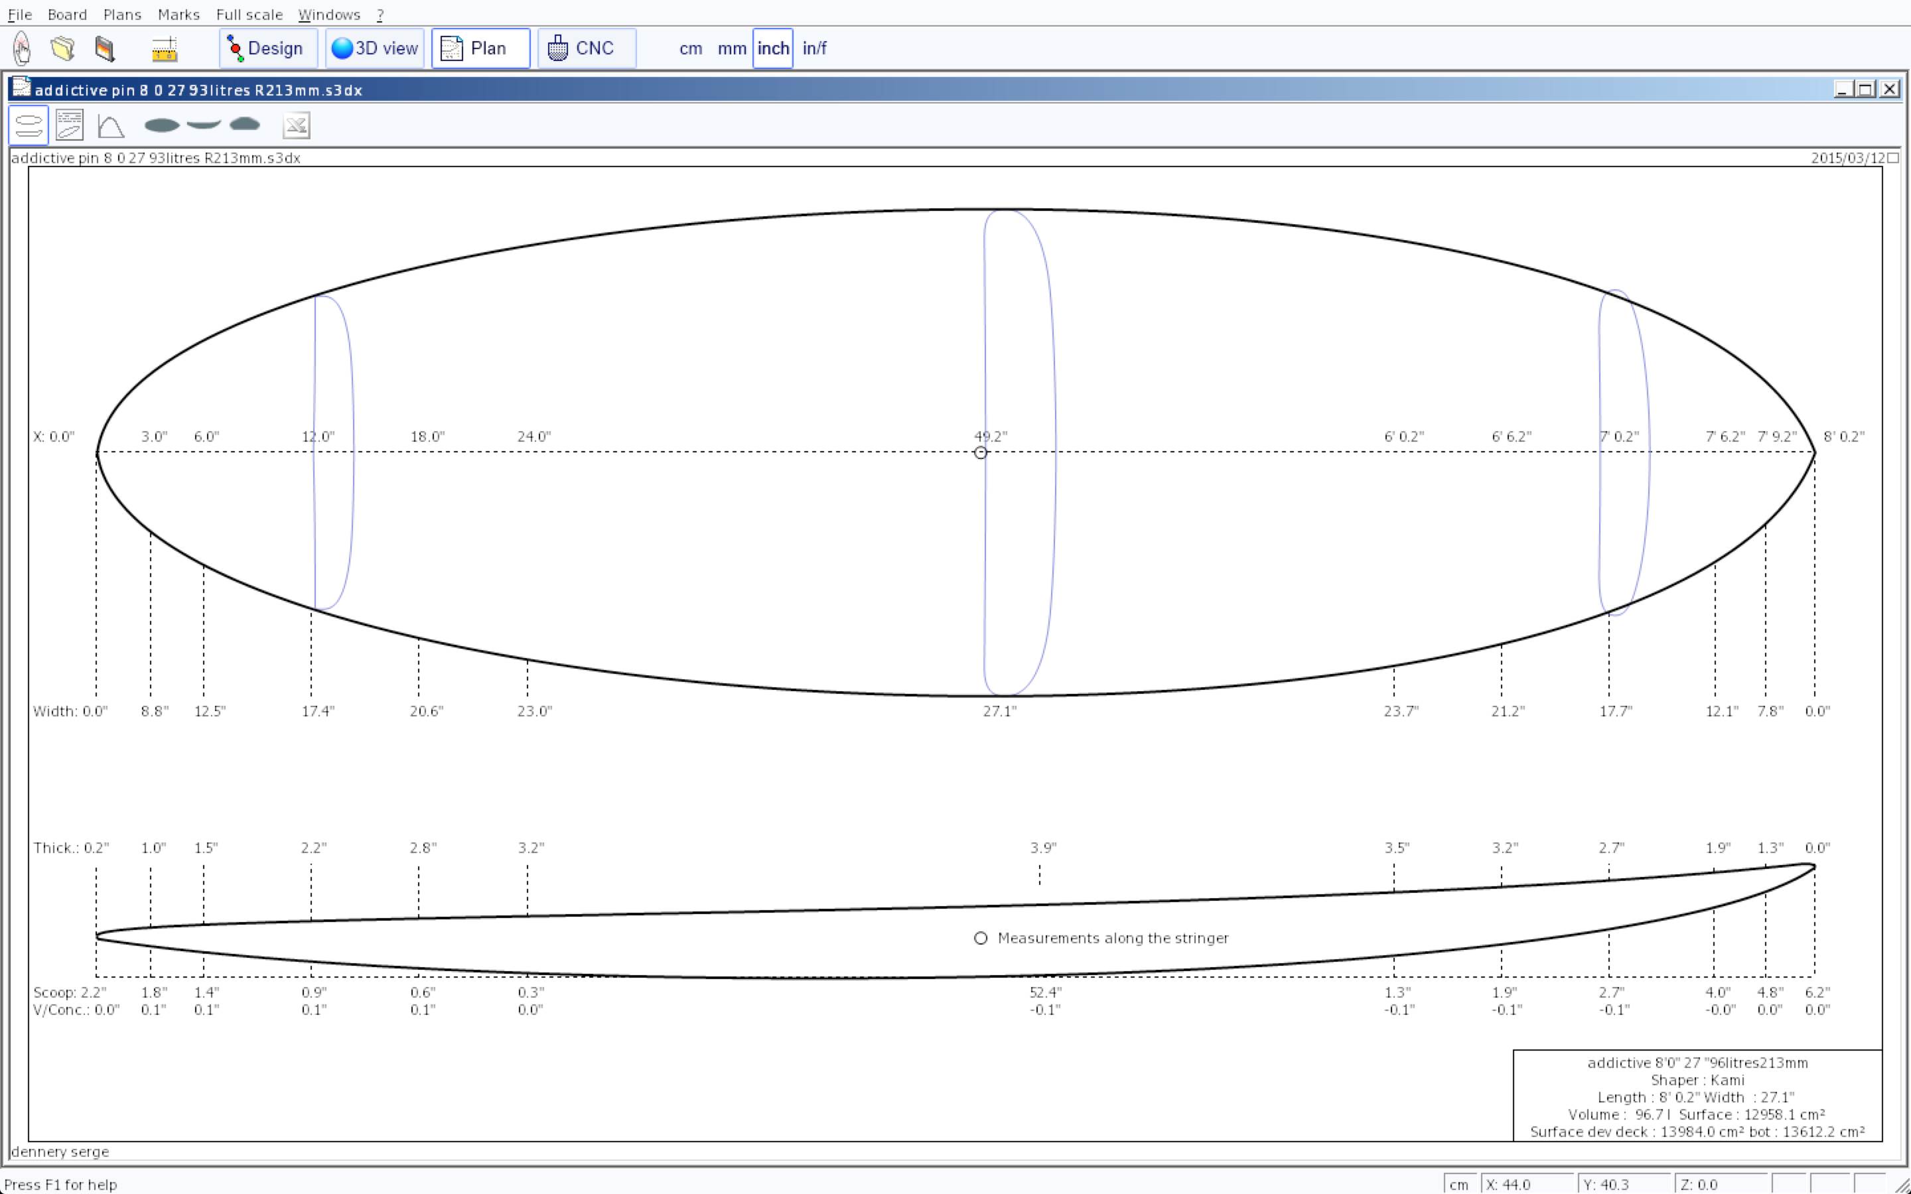
Task: Switch units to mm
Action: pyautogui.click(x=731, y=48)
